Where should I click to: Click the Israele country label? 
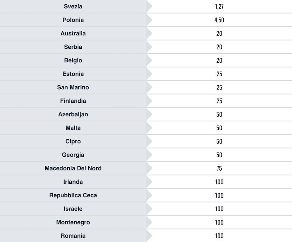pyautogui.click(x=73, y=209)
